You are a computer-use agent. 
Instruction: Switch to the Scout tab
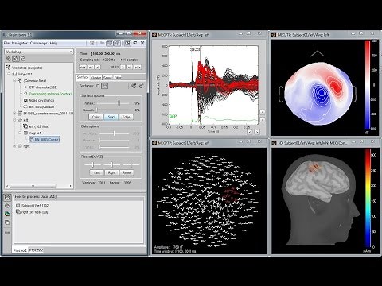[107, 78]
